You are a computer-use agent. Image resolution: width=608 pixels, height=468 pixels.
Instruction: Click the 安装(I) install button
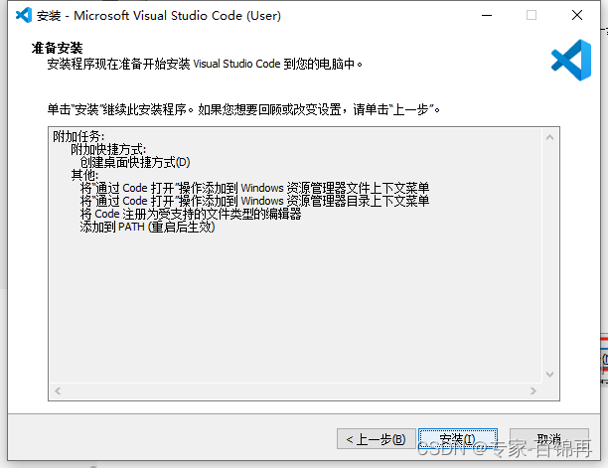(x=458, y=439)
